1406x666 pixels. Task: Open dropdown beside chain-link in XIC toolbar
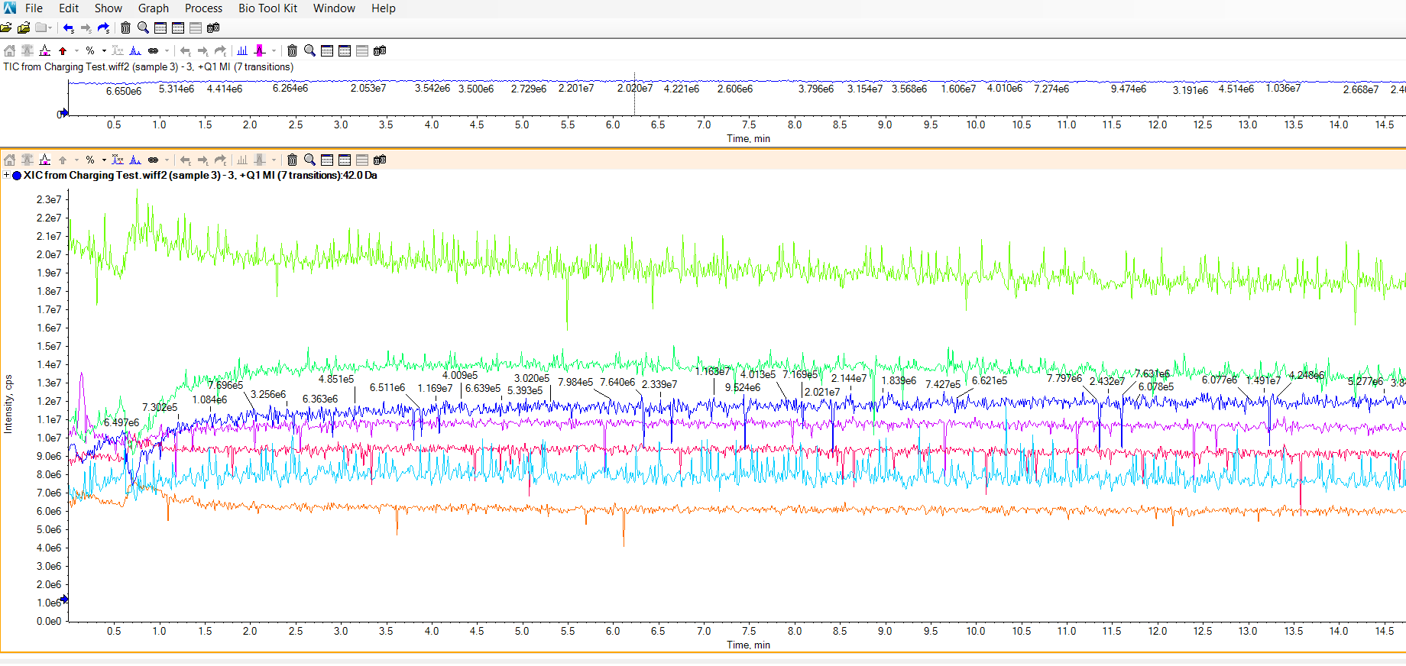pyautogui.click(x=167, y=160)
